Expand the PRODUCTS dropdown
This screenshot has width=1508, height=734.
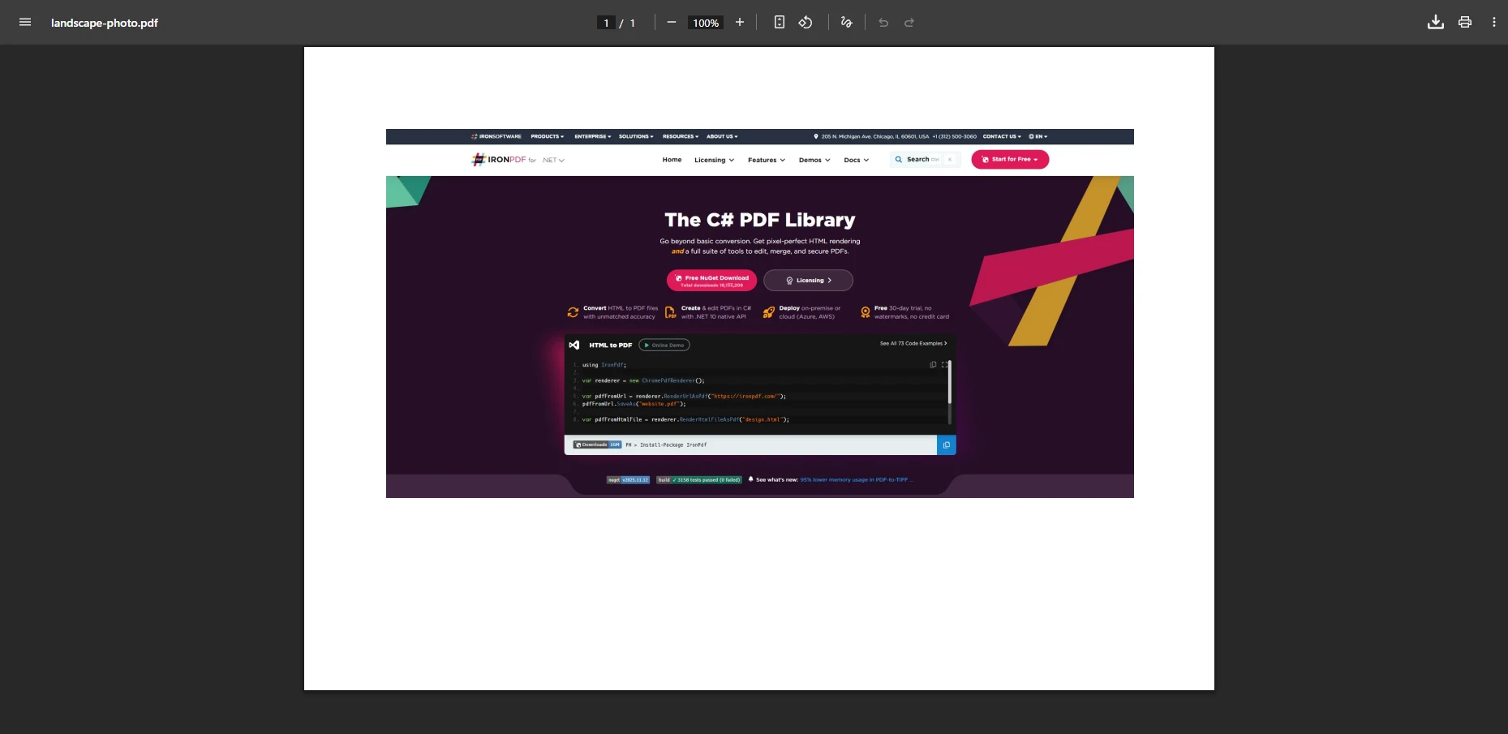coord(547,136)
